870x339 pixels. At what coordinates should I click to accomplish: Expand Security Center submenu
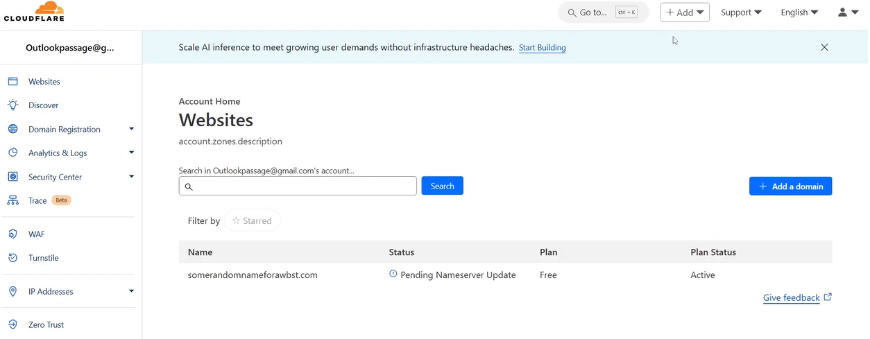[x=131, y=177]
